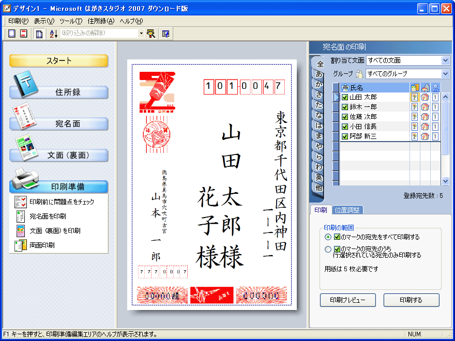Click the count icon in 佐藤 次郎 row

point(435,117)
